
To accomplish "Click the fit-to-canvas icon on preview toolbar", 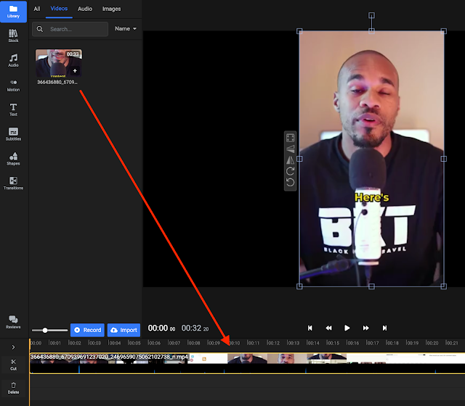I will click(x=291, y=138).
